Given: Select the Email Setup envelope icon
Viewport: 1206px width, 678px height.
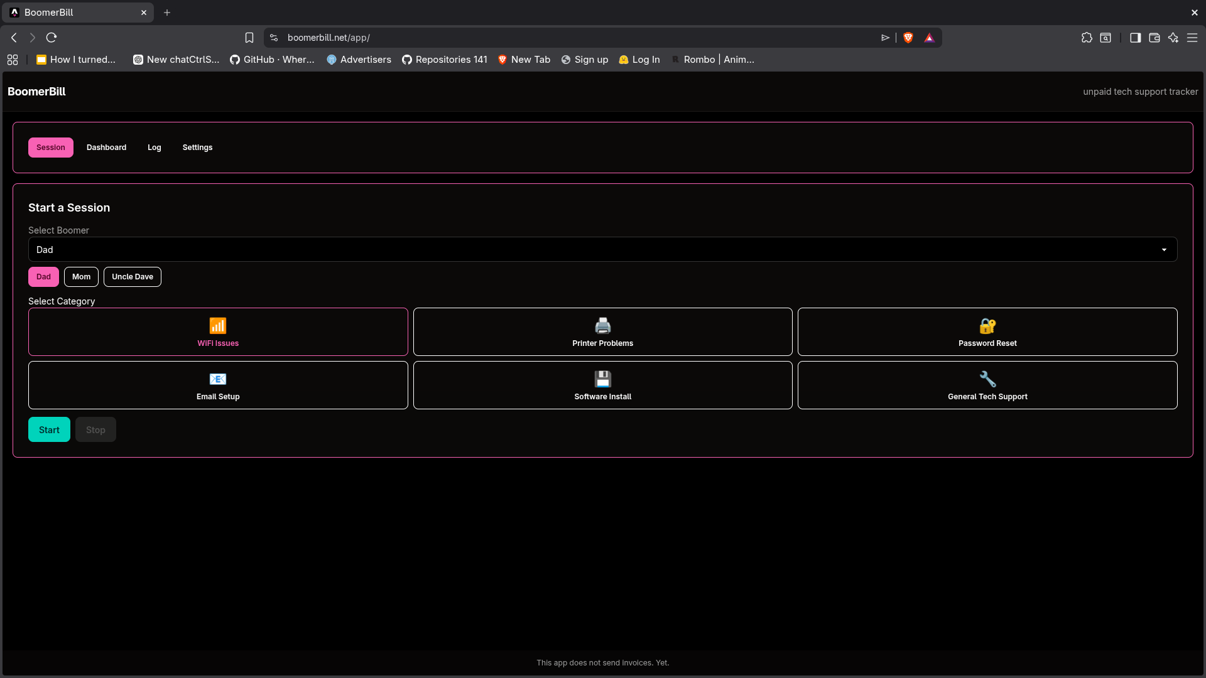Looking at the screenshot, I should (218, 379).
